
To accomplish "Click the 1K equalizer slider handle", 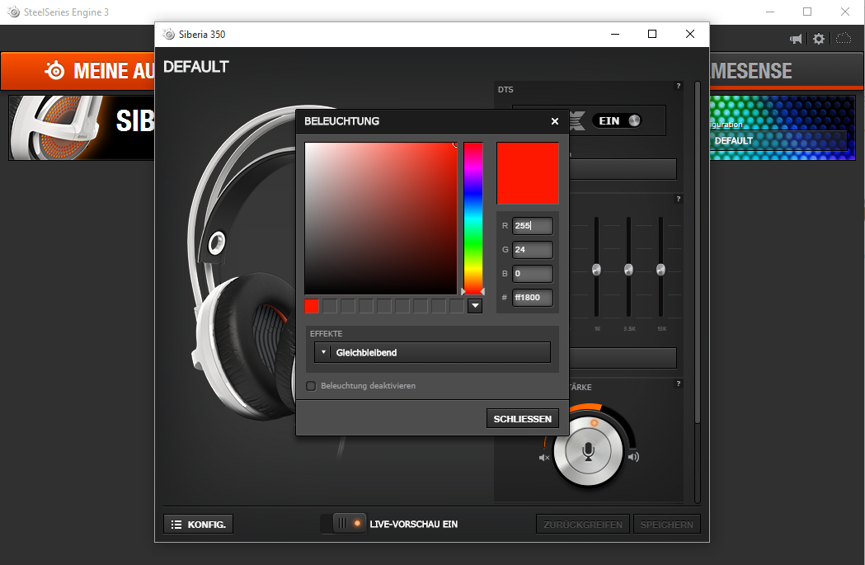I will coord(596,270).
